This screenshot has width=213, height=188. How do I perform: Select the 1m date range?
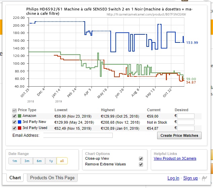click(14, 161)
